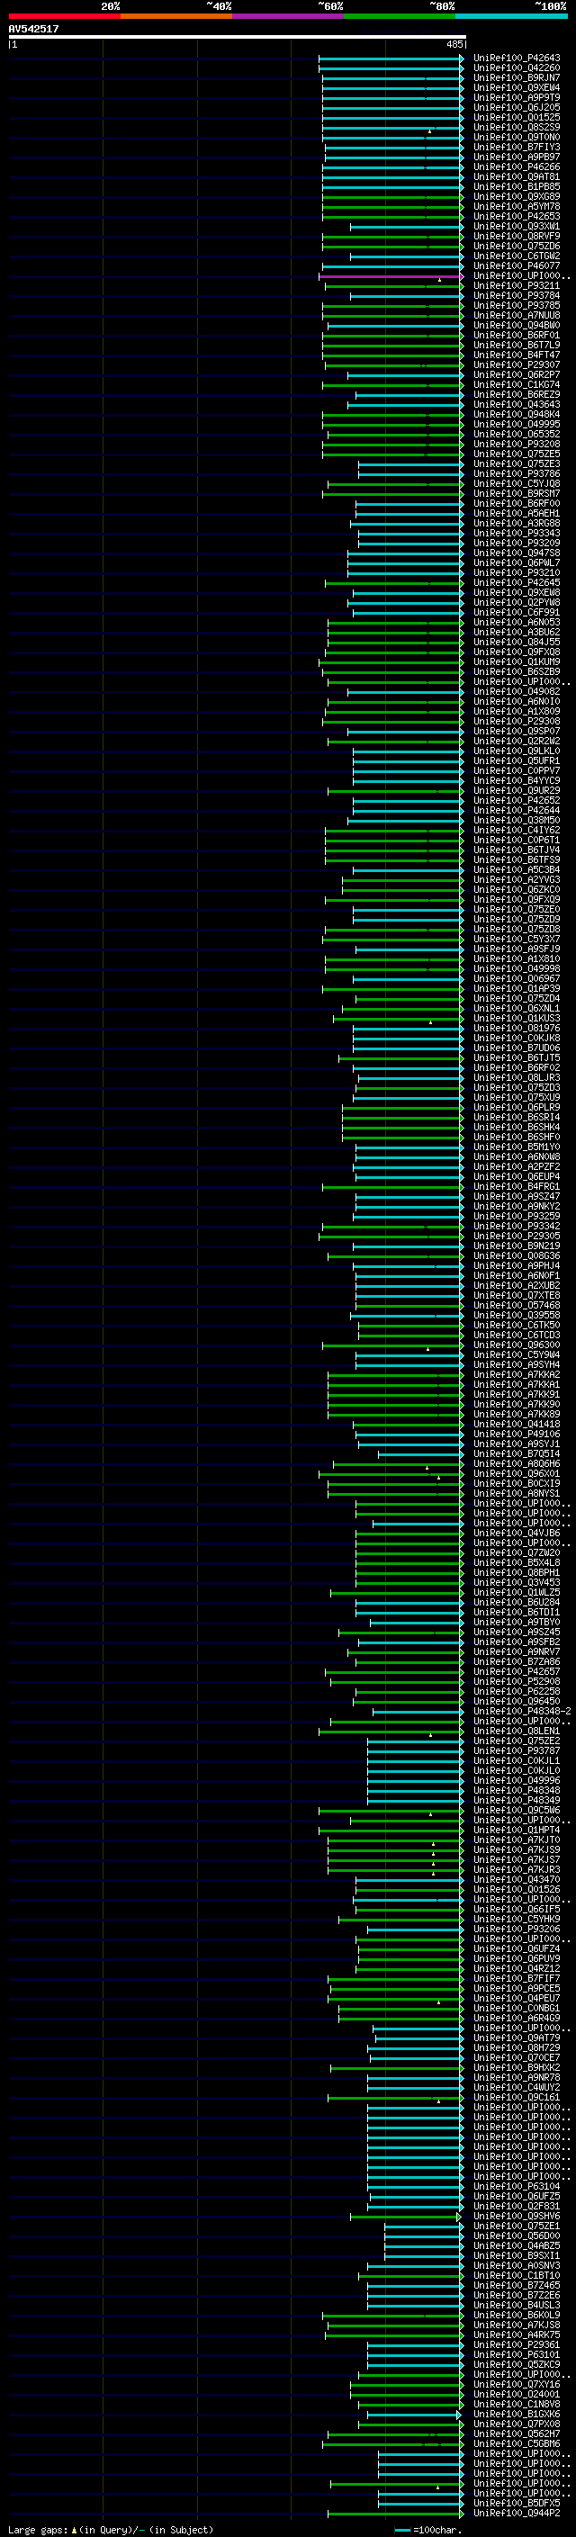The width and height of the screenshot is (576, 2537).
Task: Open hit UniRef100_B1GXK6
Action: point(517,2414)
